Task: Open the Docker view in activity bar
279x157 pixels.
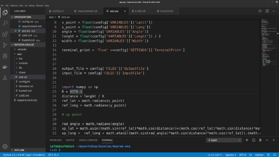Action: tap(5, 67)
